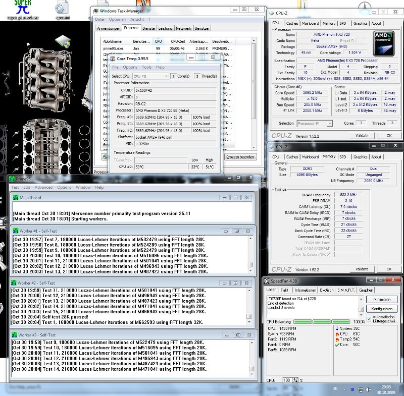This screenshot has height=396, width=404.
Task: Click the clock showing 20:05 in taskbar
Action: [x=386, y=387]
